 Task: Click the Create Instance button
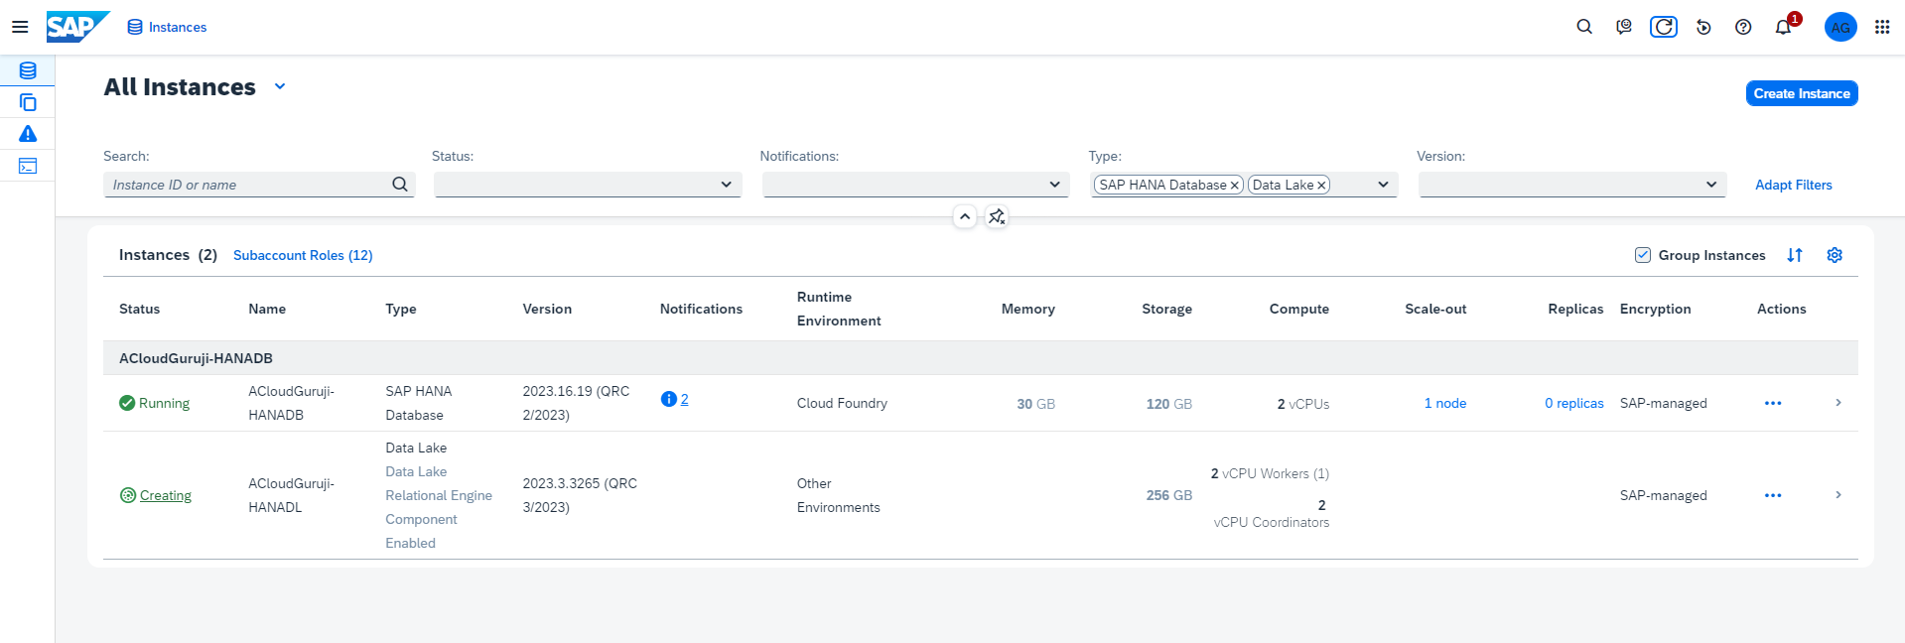coord(1802,93)
